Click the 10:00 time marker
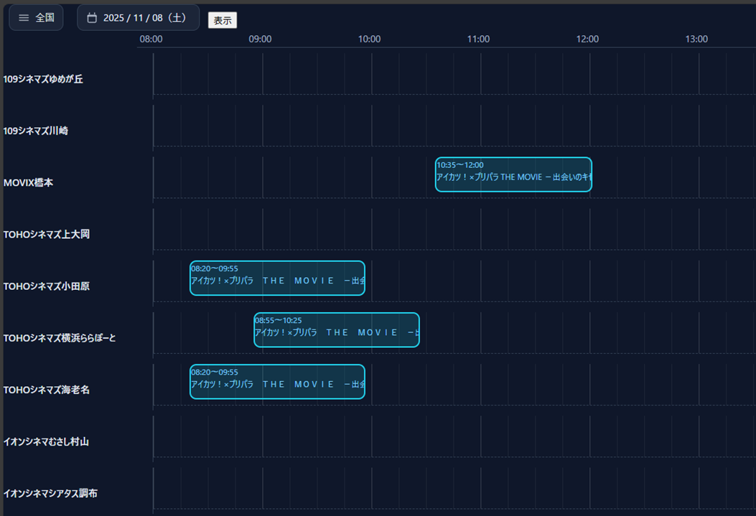756x516 pixels. point(369,39)
